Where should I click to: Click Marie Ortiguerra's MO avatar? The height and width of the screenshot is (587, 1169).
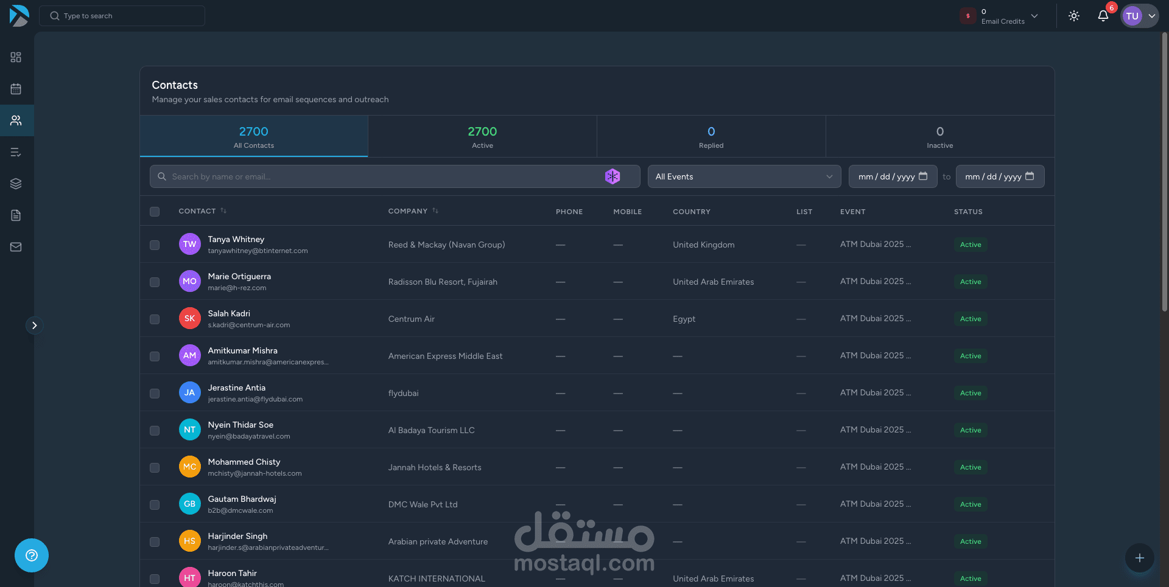(190, 282)
